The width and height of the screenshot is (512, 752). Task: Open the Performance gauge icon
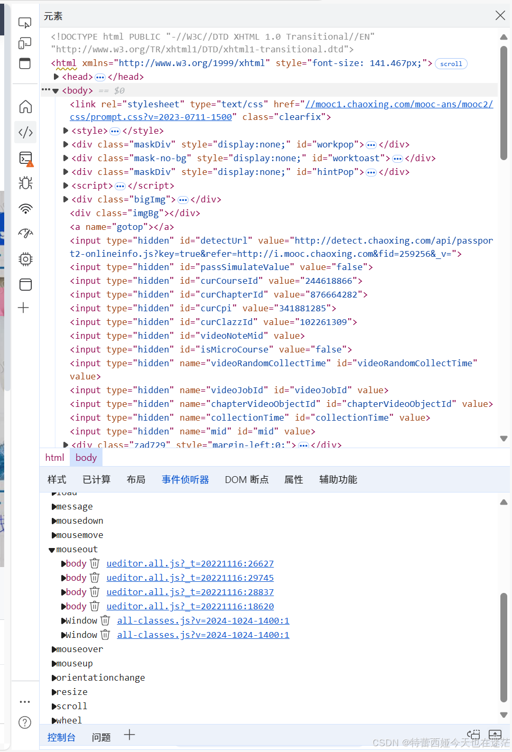25,233
